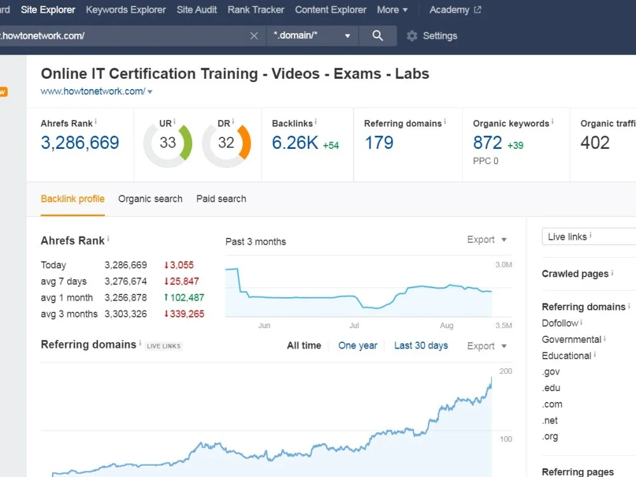The width and height of the screenshot is (636, 477).
Task: Click info icon next to Referring domains metric
Action: 445,121
